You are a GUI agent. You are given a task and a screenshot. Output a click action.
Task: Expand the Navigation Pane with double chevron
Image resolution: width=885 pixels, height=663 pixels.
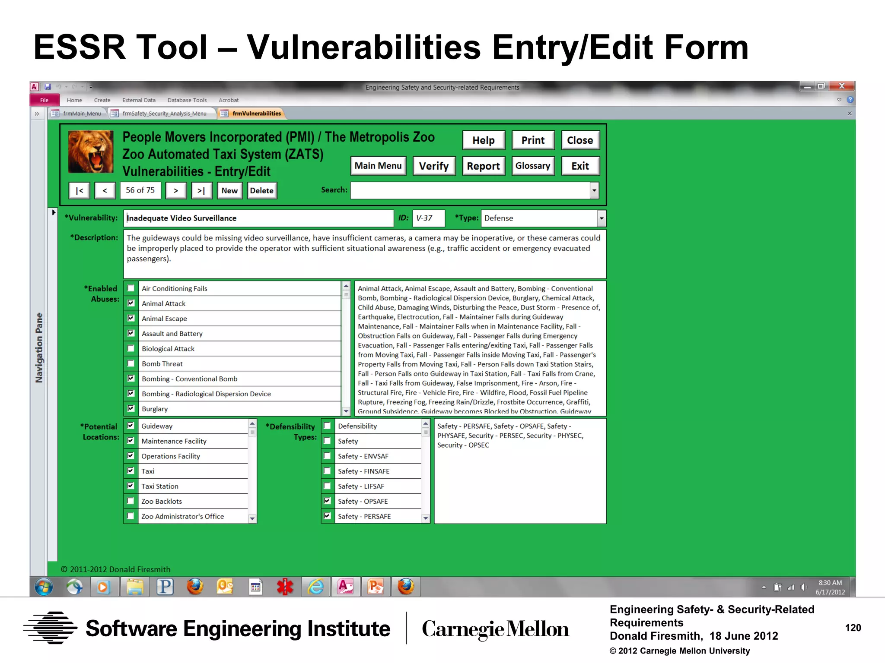point(37,114)
